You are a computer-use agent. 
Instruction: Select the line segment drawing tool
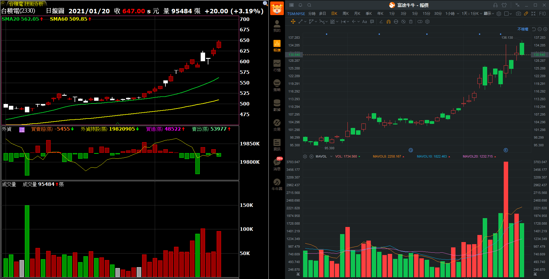(x=300, y=22)
